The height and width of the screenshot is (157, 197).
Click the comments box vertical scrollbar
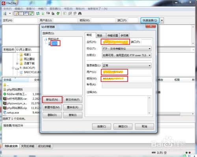click(x=149, y=105)
